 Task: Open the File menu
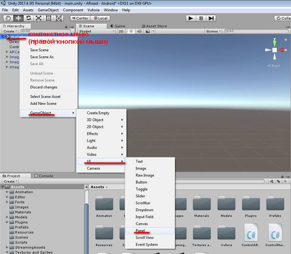click(5, 10)
